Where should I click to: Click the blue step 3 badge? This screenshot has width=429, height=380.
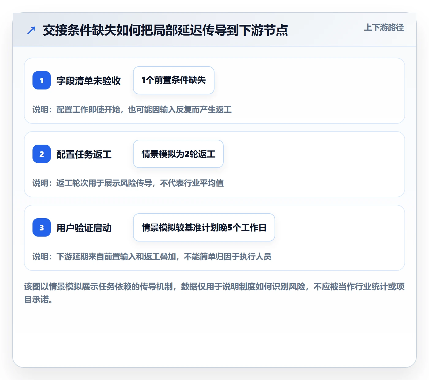pyautogui.click(x=42, y=227)
